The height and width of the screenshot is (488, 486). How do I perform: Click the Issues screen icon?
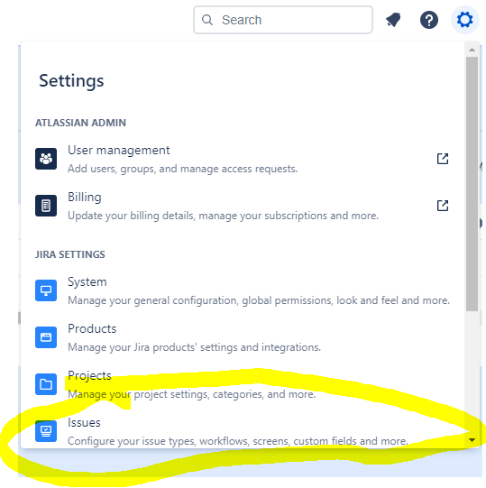click(x=46, y=431)
